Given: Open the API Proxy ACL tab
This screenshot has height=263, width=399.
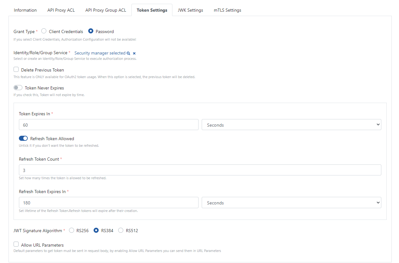Looking at the screenshot, I should click(61, 10).
